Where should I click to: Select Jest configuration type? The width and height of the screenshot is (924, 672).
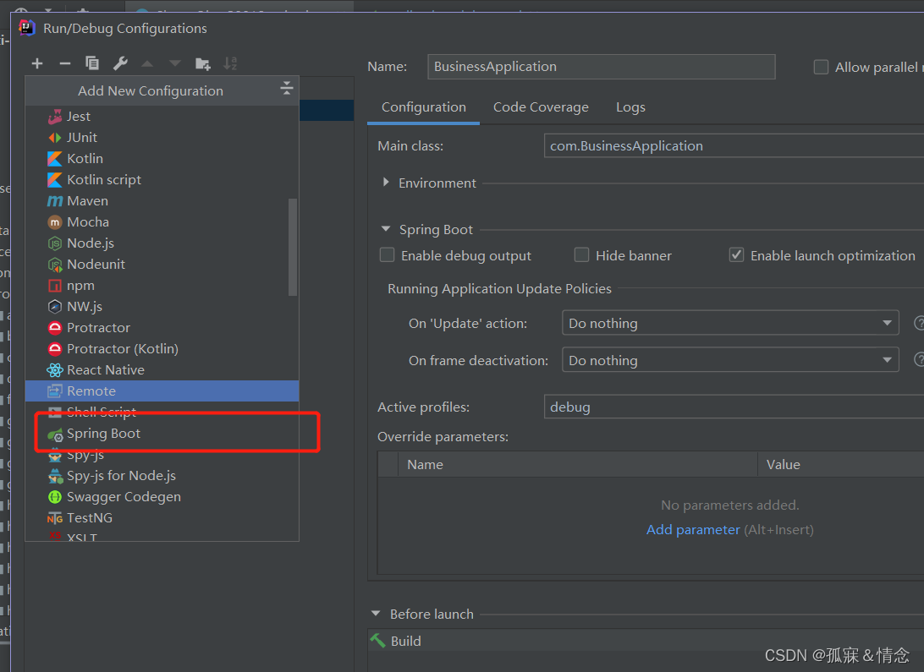pyautogui.click(x=162, y=117)
